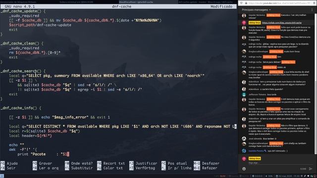Screen dimensions: 317x178
Task: Click the ^G Ajuda shortcut in nano
Action: click(x=9, y=163)
